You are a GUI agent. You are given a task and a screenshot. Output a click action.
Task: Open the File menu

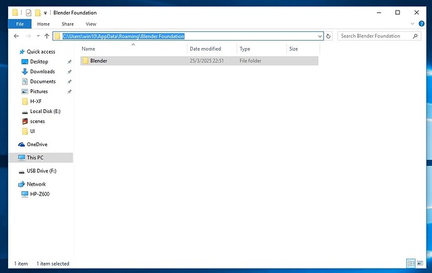[x=20, y=24]
